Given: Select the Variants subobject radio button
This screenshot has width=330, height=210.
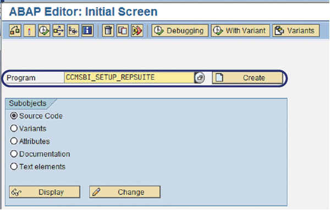Looking at the screenshot, I should (x=14, y=128).
